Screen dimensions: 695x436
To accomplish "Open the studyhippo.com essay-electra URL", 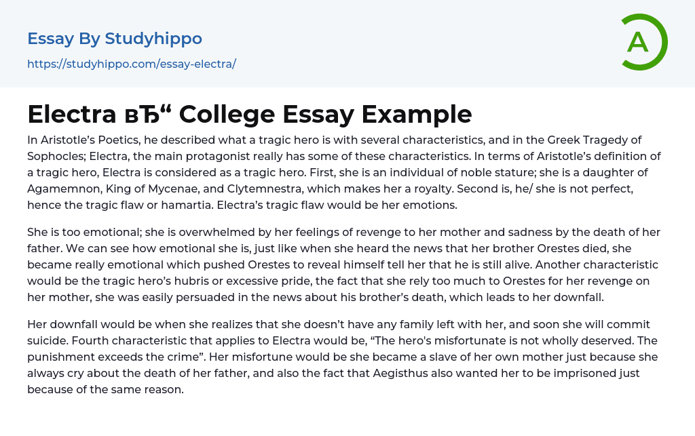I will pyautogui.click(x=132, y=64).
